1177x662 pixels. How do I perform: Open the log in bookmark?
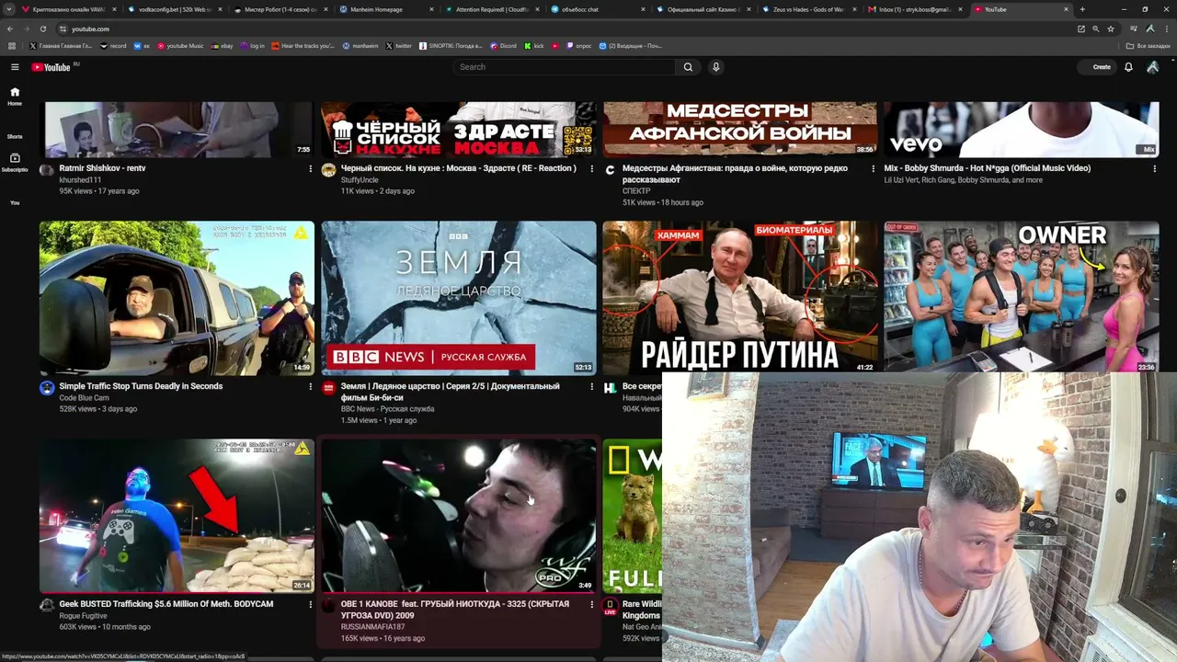click(253, 45)
